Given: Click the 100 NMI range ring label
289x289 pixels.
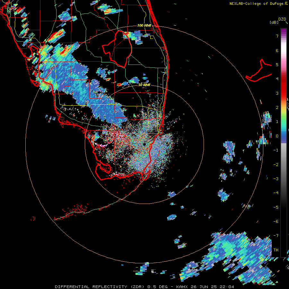Looking at the screenshot, I should [144, 25].
